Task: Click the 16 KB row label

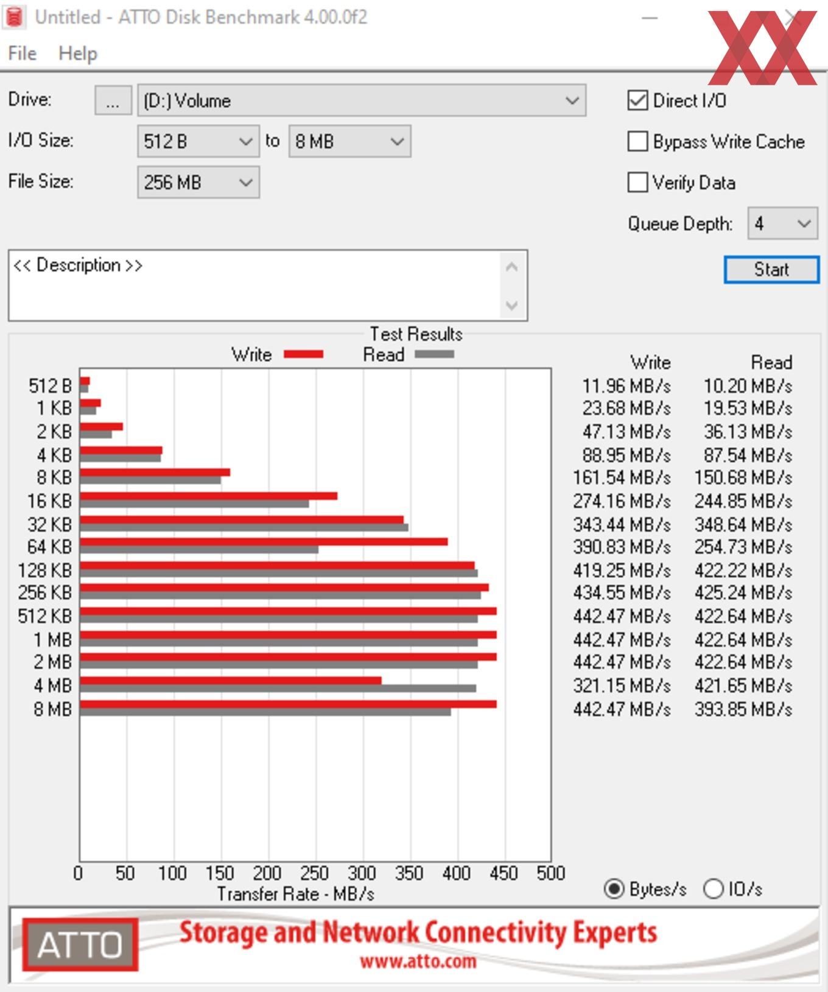Action: pos(49,501)
